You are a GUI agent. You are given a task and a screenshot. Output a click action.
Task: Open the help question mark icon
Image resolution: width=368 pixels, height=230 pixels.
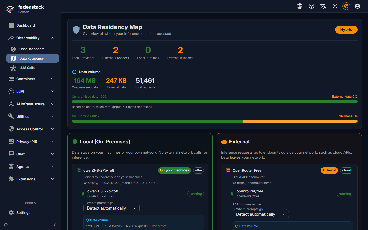click(312, 6)
